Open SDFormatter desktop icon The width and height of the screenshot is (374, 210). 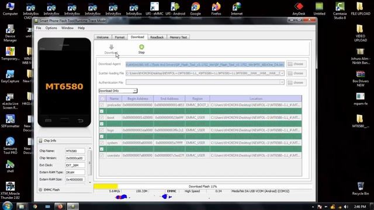(x=10, y=121)
